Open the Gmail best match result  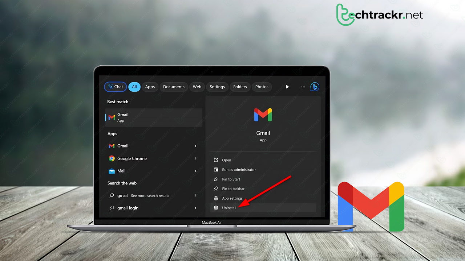pos(154,117)
